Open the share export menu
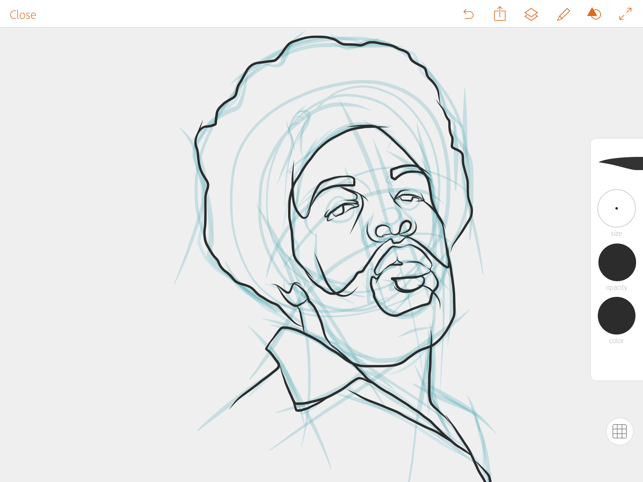This screenshot has width=643, height=482. pos(500,14)
